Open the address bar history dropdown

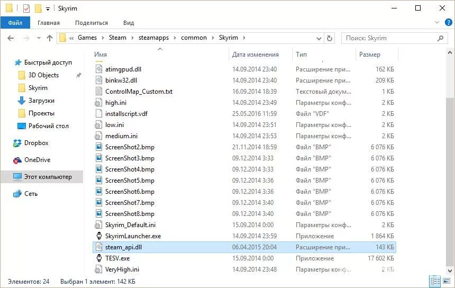coord(319,38)
